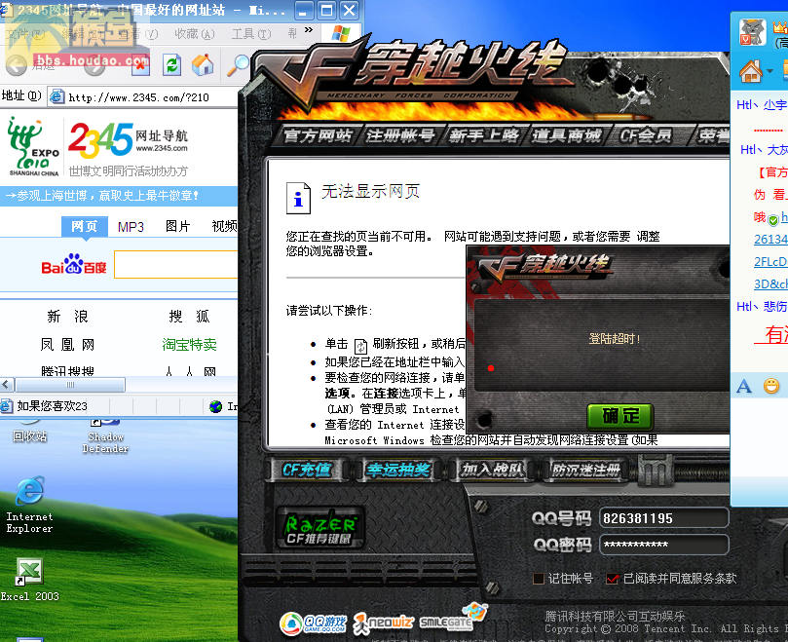The height and width of the screenshot is (642, 788).
Task: Click the Razer CF推荐键鼠 logo
Action: (320, 528)
